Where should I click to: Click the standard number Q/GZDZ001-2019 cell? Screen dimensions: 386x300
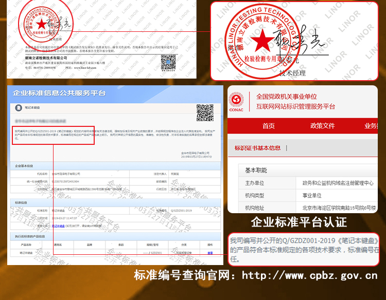pos(182,211)
